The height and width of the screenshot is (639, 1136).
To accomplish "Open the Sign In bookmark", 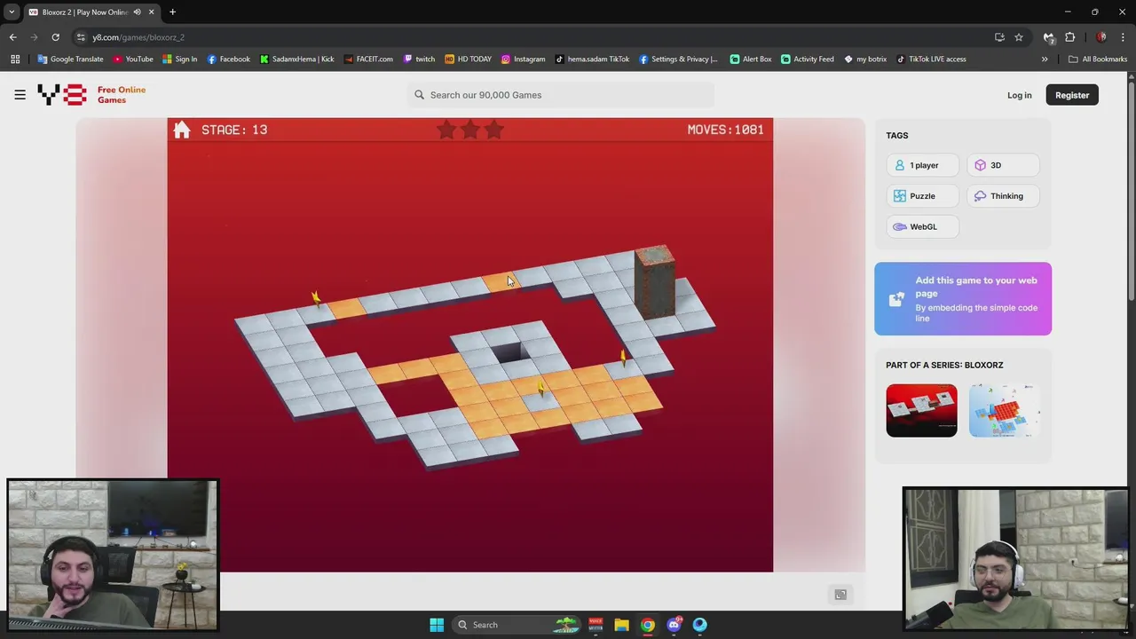I will (179, 59).
